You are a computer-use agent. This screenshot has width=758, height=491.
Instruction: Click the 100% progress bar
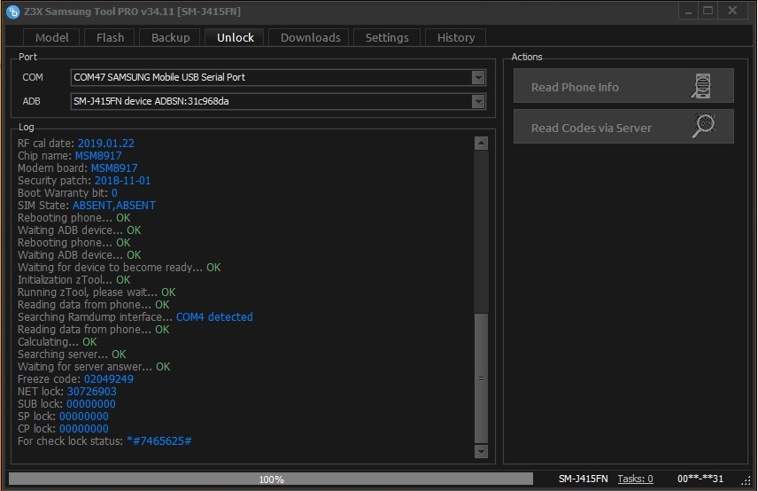pos(271,479)
